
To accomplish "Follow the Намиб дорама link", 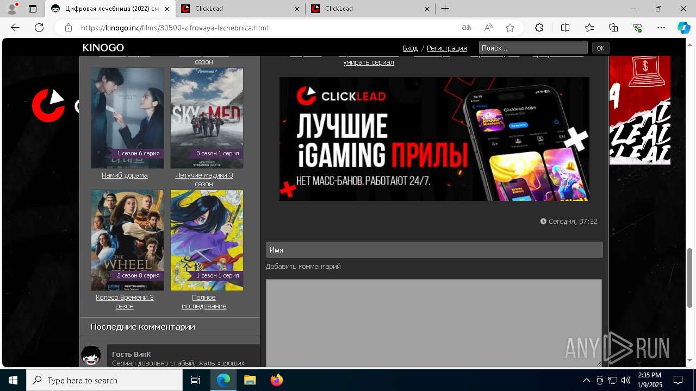I will pos(125,175).
